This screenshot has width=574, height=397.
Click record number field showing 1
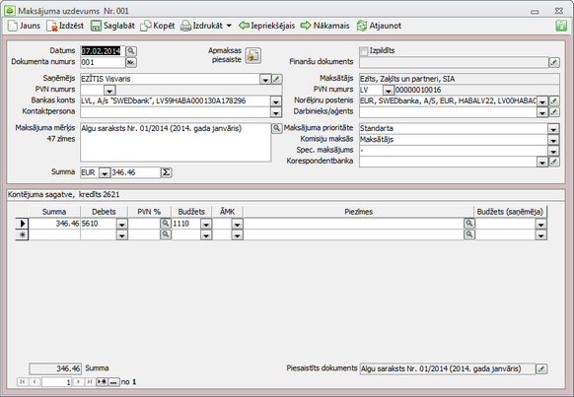[57, 382]
